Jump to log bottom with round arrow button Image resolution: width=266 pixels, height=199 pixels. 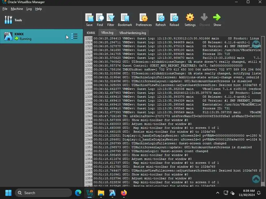coord(256,179)
